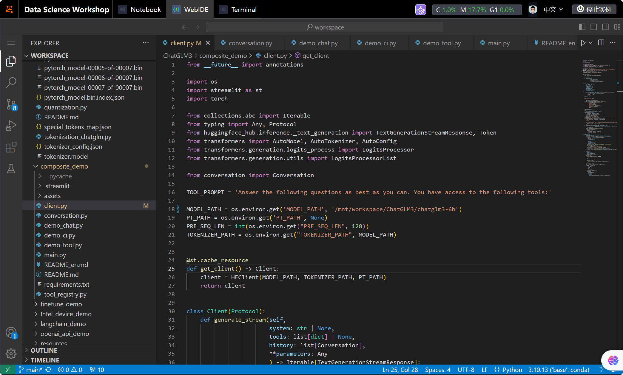Viewport: 623px width, 375px height.
Task: Switch to the Terminal tab
Action: [243, 10]
